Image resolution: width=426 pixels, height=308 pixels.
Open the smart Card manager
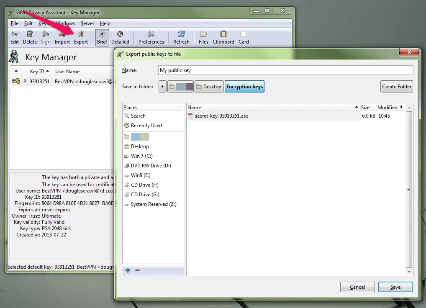pos(244,37)
